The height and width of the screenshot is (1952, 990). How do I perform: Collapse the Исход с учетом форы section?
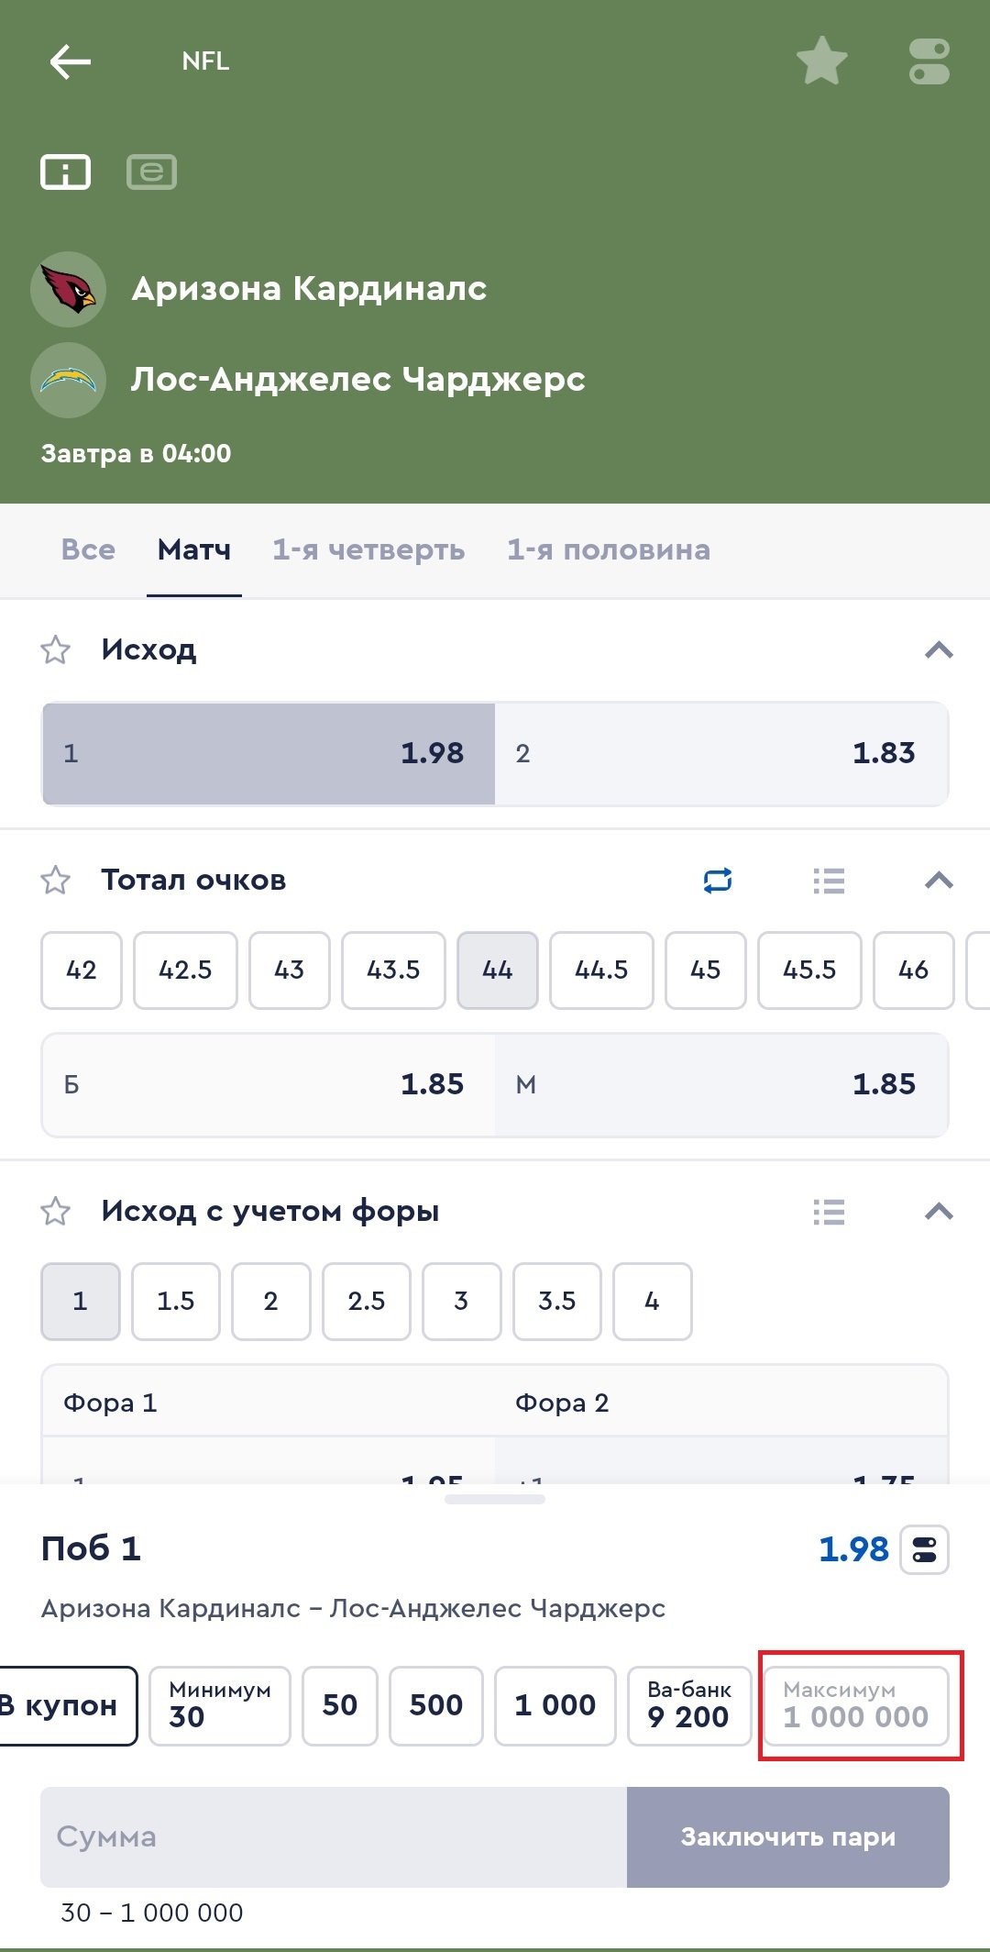click(939, 1212)
